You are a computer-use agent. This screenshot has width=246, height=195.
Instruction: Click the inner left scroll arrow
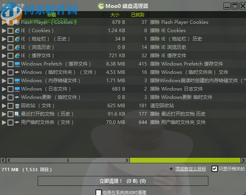point(9,160)
